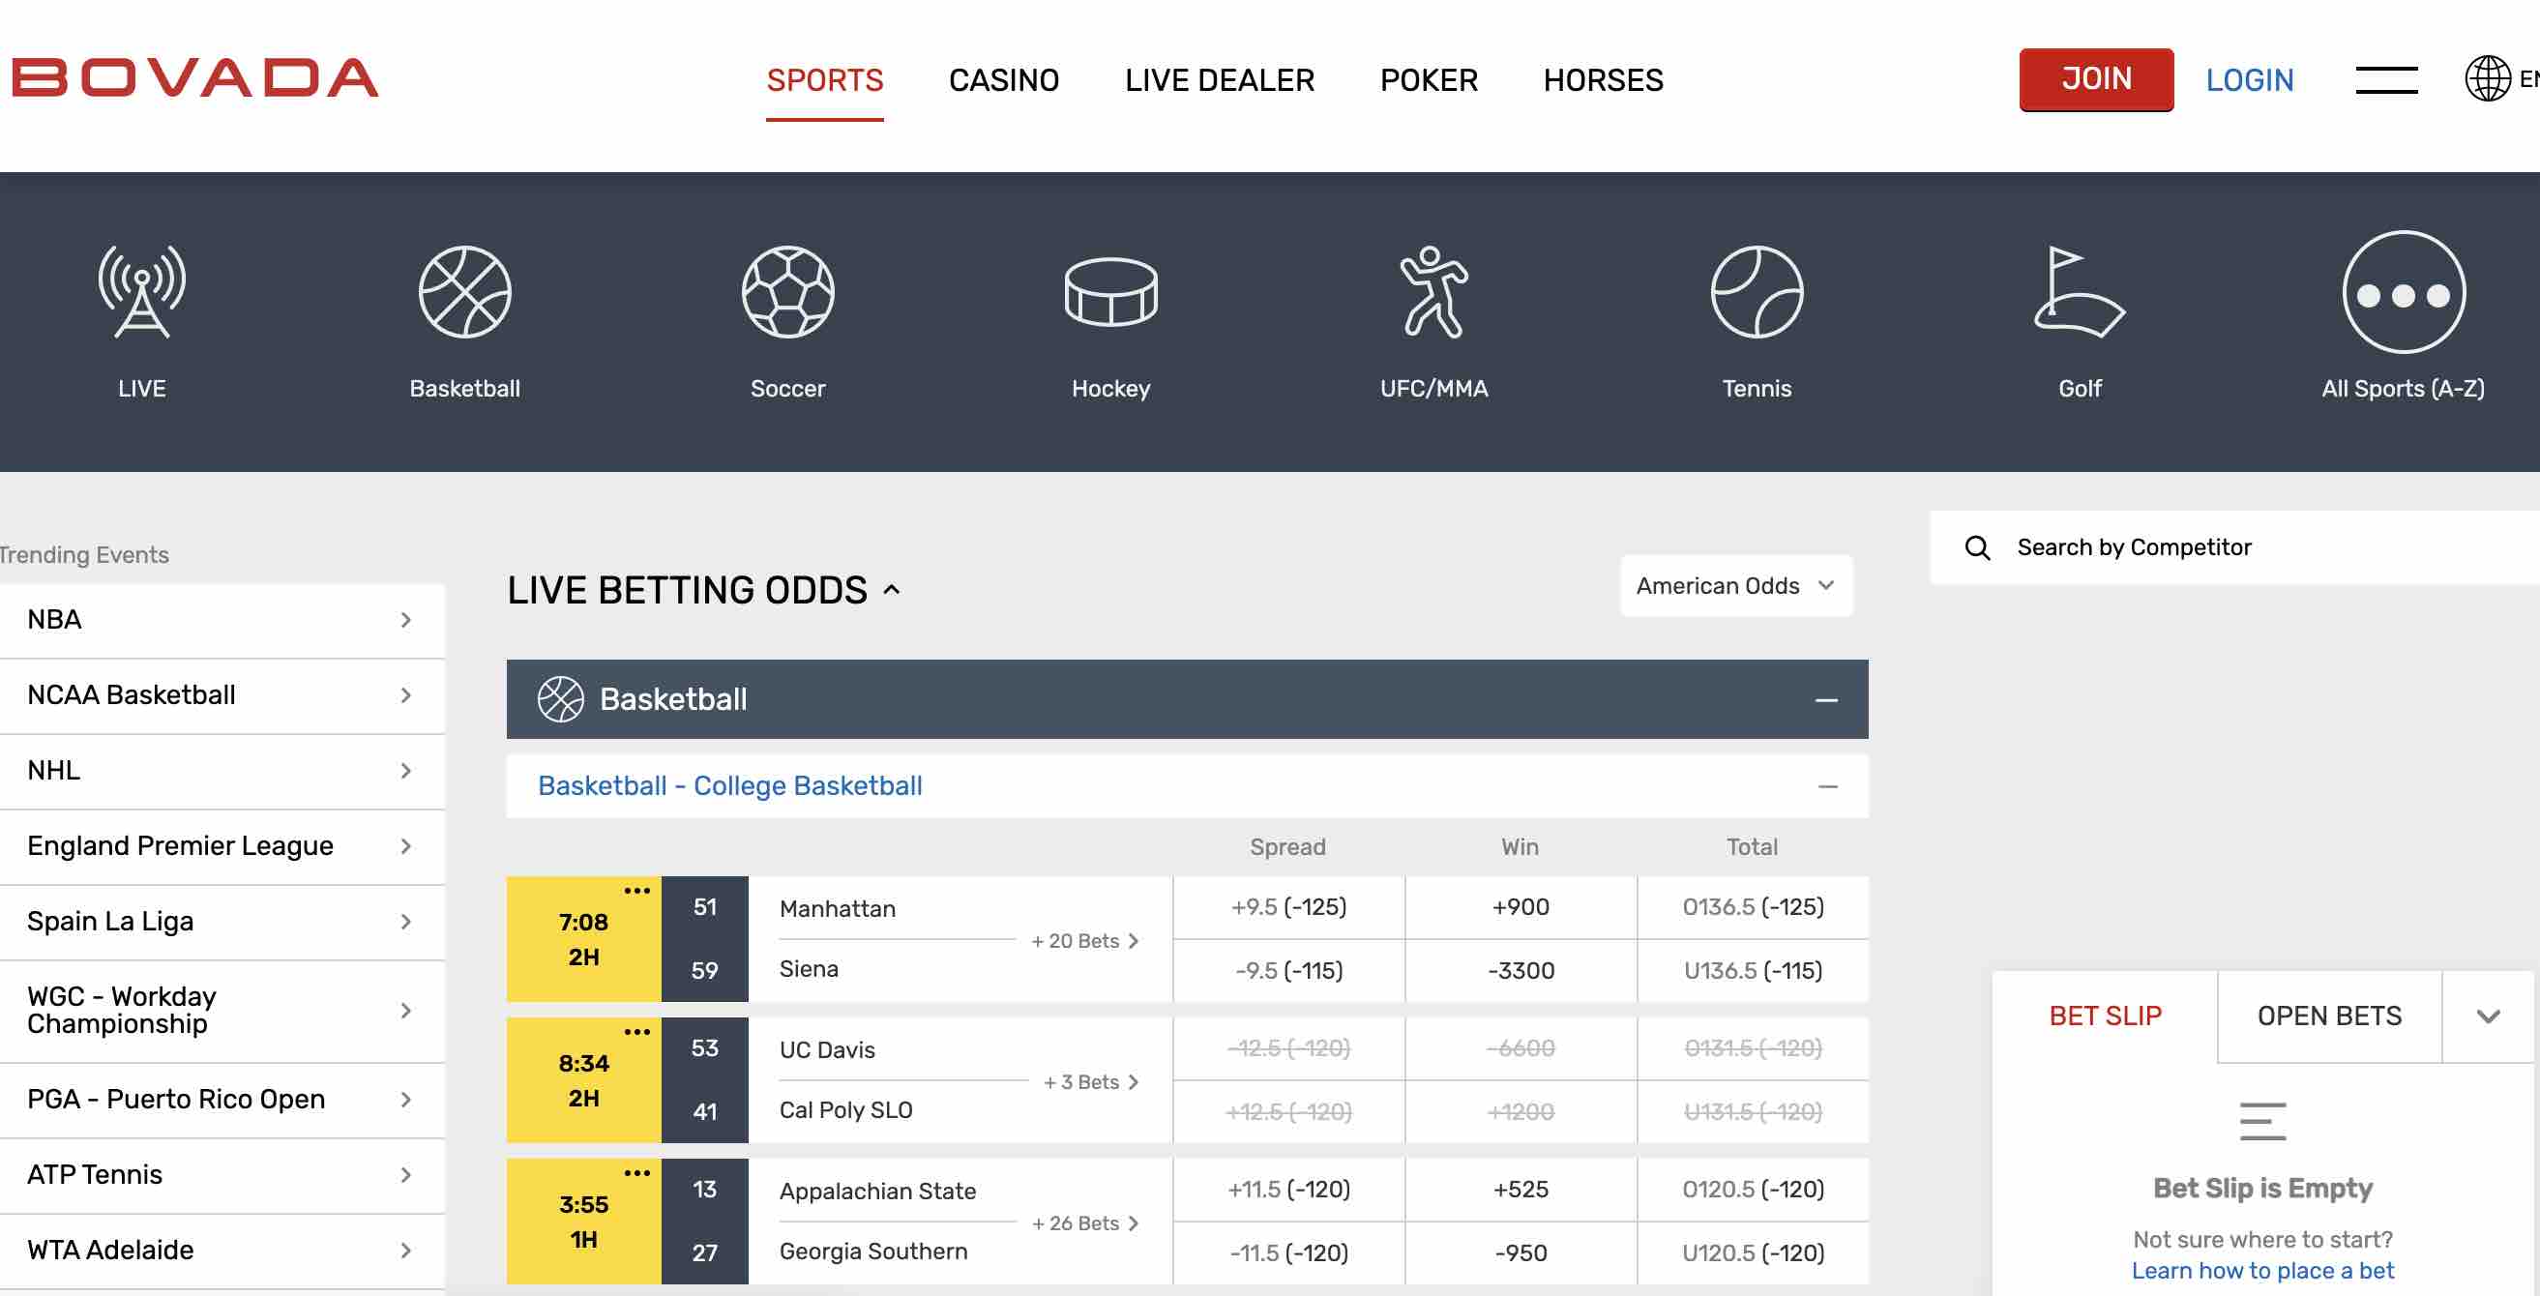
Task: Expand the bet slip chevron
Action: coord(2488,1016)
